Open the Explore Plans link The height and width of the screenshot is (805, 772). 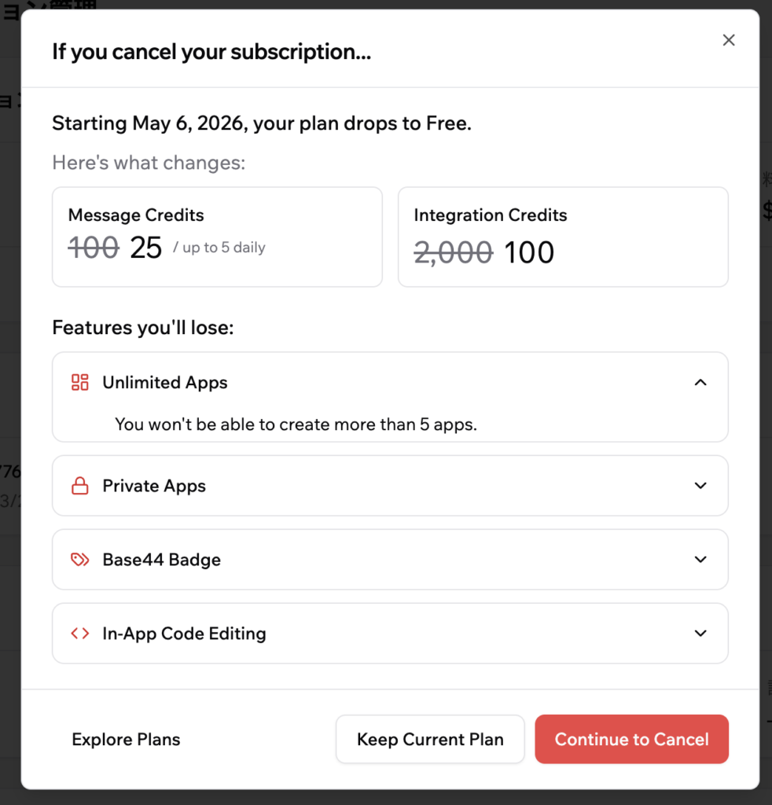(x=126, y=740)
